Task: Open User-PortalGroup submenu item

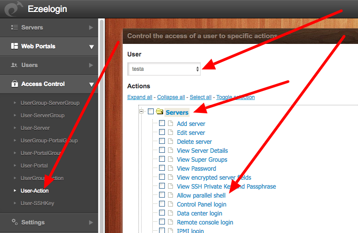Action: click(41, 153)
